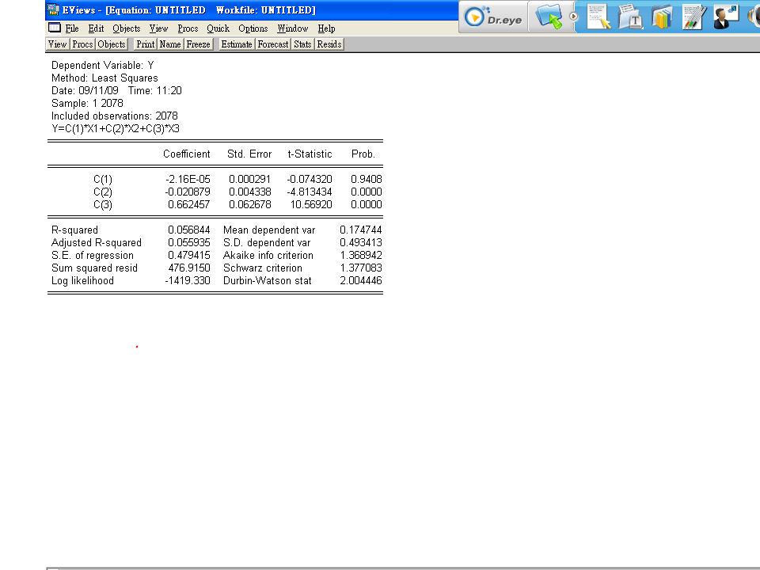The image size is (760, 570).
Task: Open the Objects menu in menu bar
Action: pyautogui.click(x=127, y=28)
